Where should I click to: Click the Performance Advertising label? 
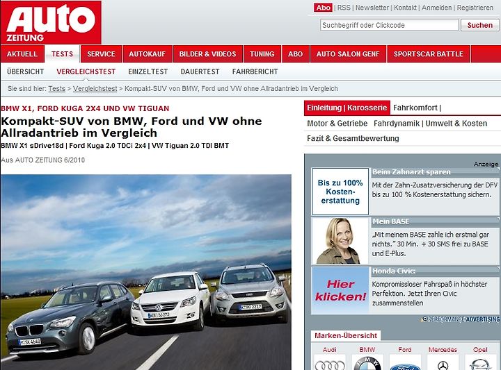(461, 319)
